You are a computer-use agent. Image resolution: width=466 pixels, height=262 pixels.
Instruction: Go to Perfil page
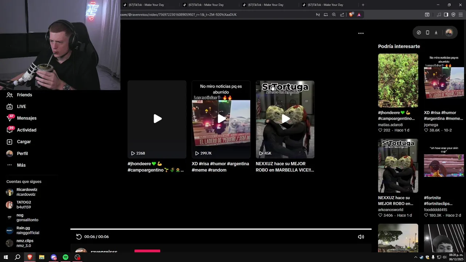(x=17, y=153)
